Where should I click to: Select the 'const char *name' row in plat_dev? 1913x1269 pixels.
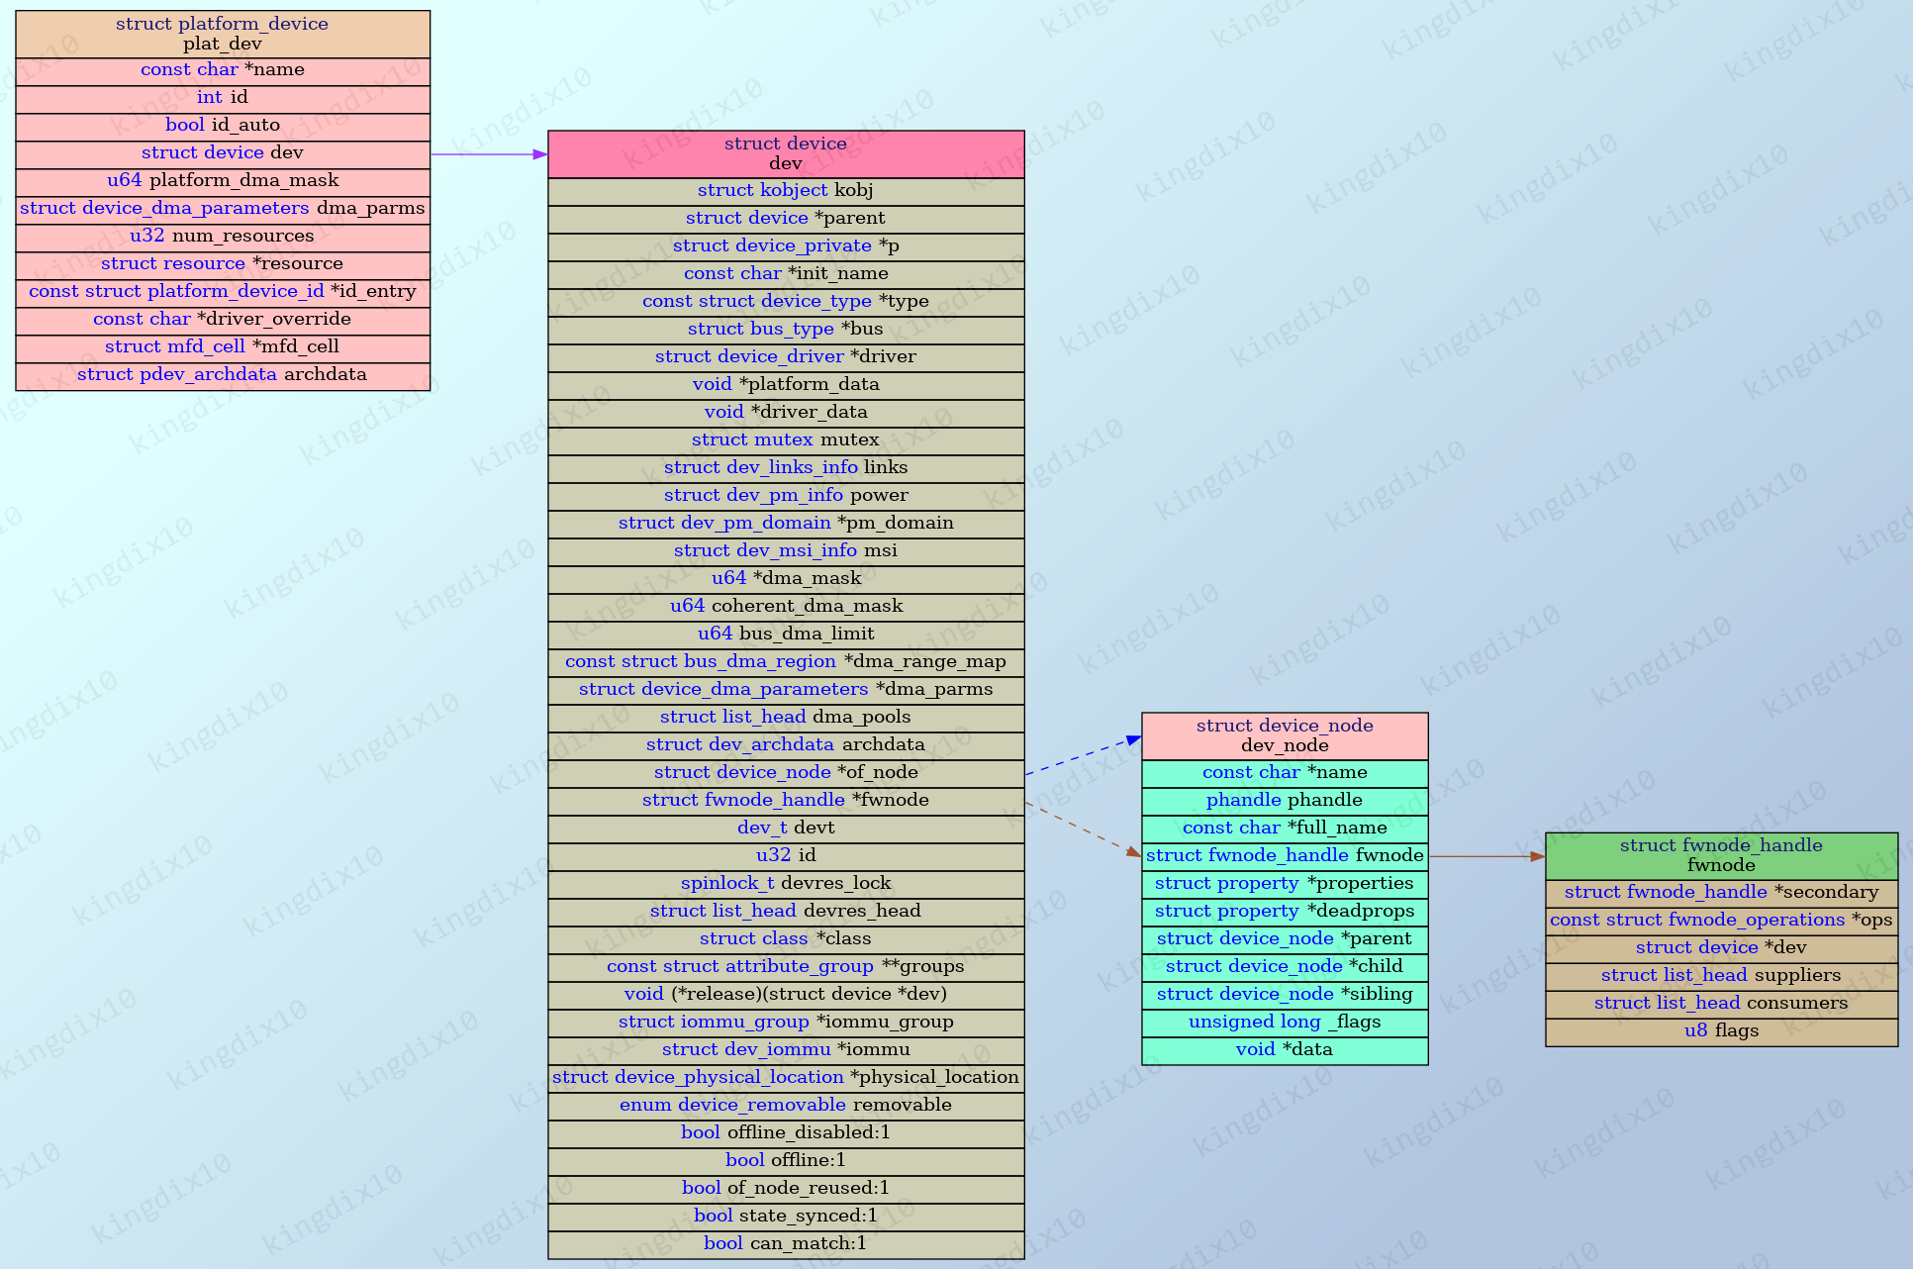point(223,71)
